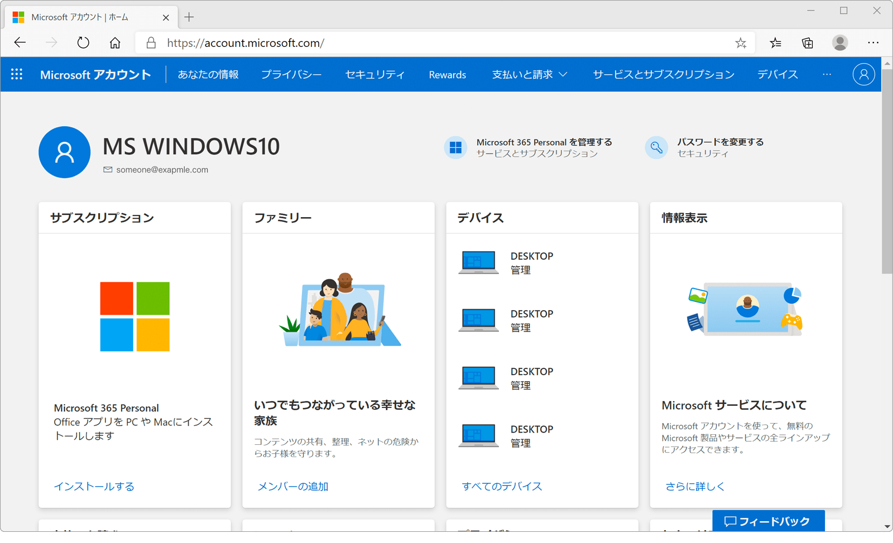Click the Microsoft logo in subscription card

tap(135, 316)
